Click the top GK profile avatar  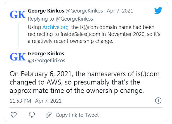(18, 14)
